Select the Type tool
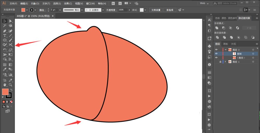This screenshot has width=260, height=133. click(5, 35)
